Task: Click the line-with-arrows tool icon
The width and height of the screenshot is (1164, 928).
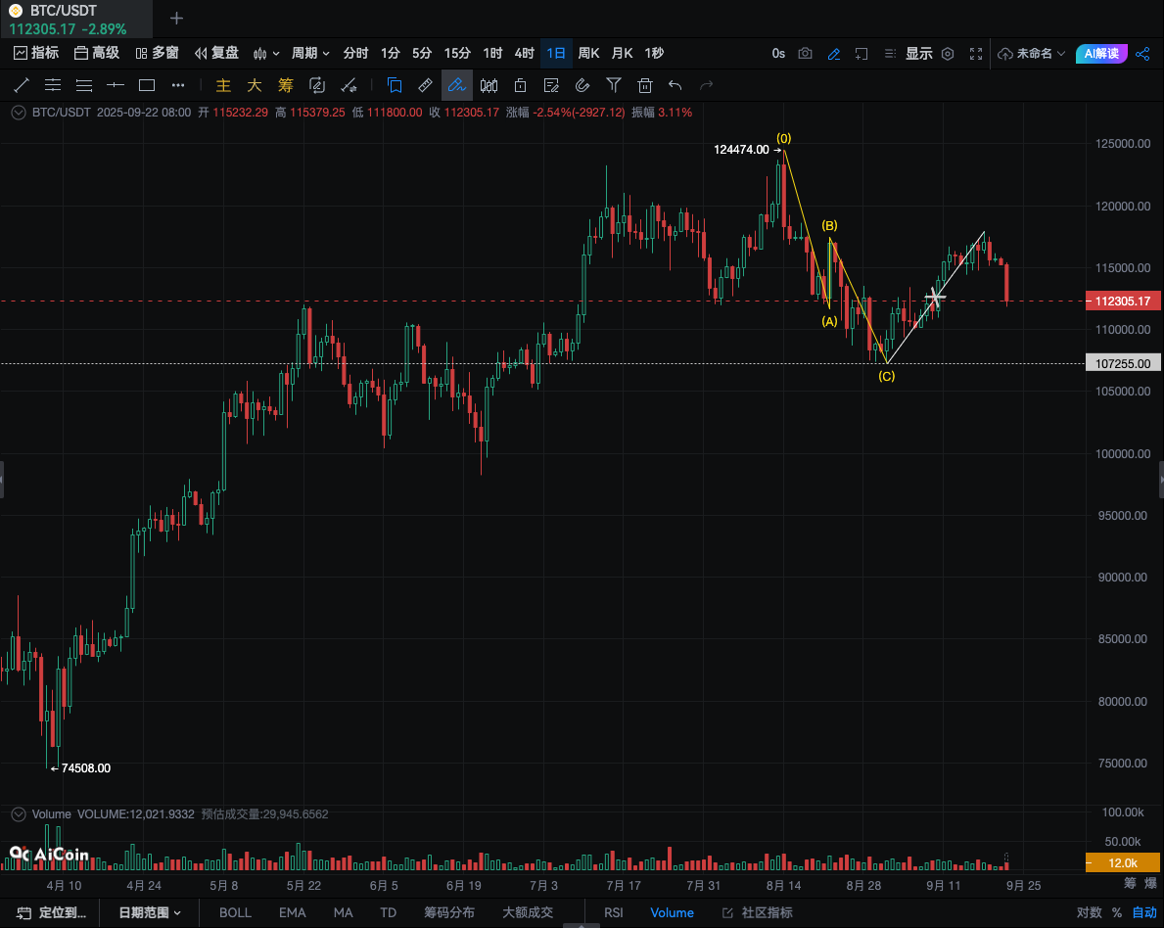Action: 349,85
